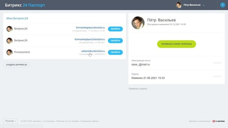Click the Привязать соцсети link
The image size is (228, 128).
(x=138, y=89)
